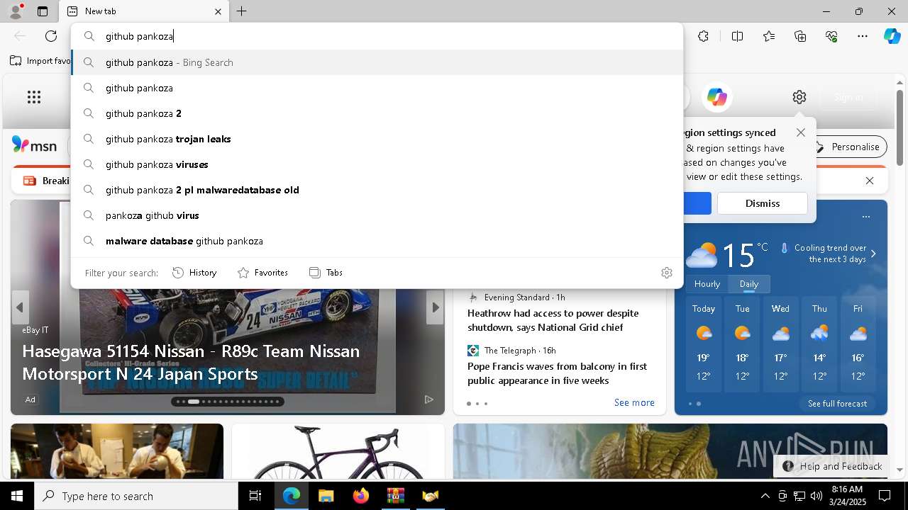Open search suggestion settings gear
908x510 pixels.
(666, 273)
